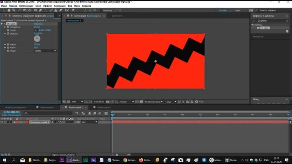Open the timeline graph editor icon
292x164 pixels.
106,113
